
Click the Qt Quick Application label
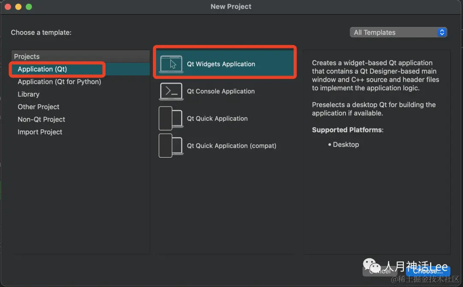pyautogui.click(x=217, y=118)
